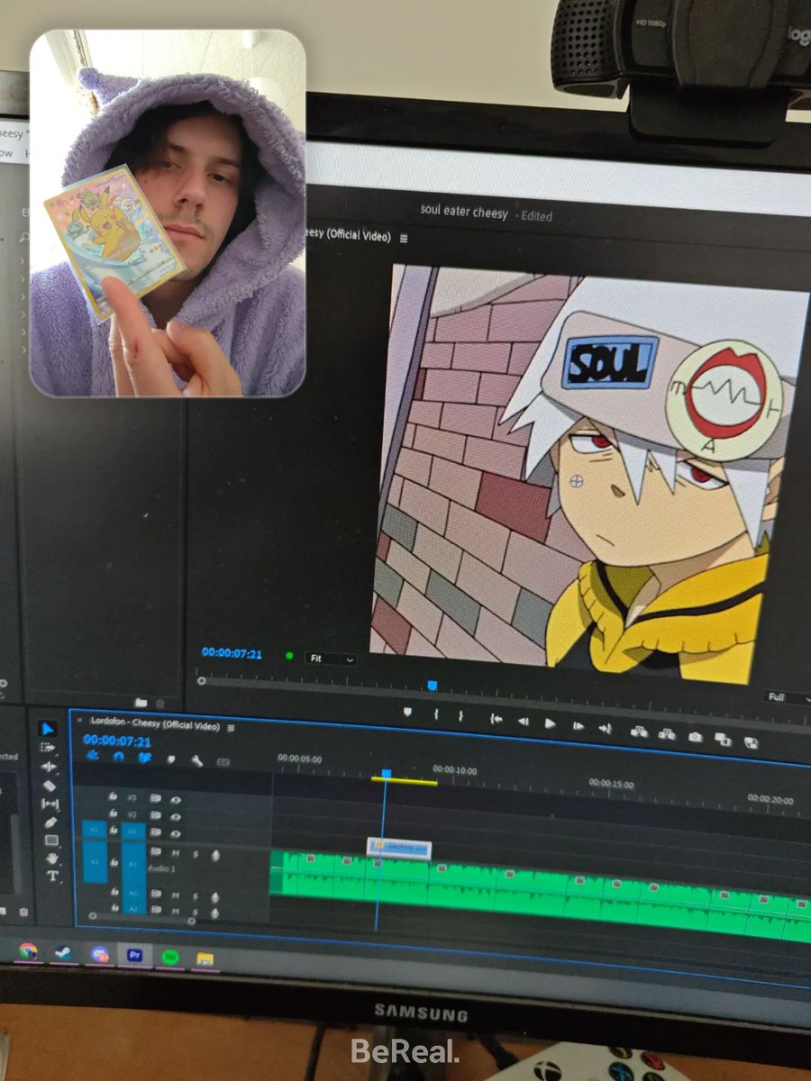
Task: Toggle visibility of track V1
Action: point(177,835)
